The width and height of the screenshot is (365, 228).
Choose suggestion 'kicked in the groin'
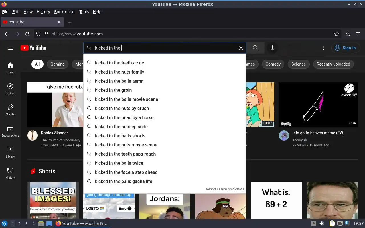(x=165, y=90)
